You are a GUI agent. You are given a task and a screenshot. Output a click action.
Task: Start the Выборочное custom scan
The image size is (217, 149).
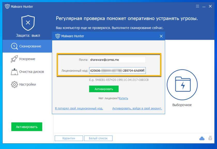click(x=182, y=85)
